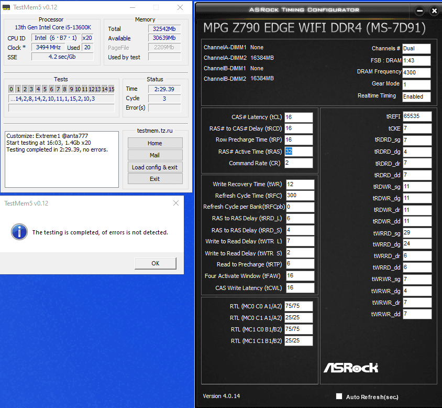442x408 pixels.
Task: Click the Write Recovery Time (tWR) field
Action: (x=300, y=185)
